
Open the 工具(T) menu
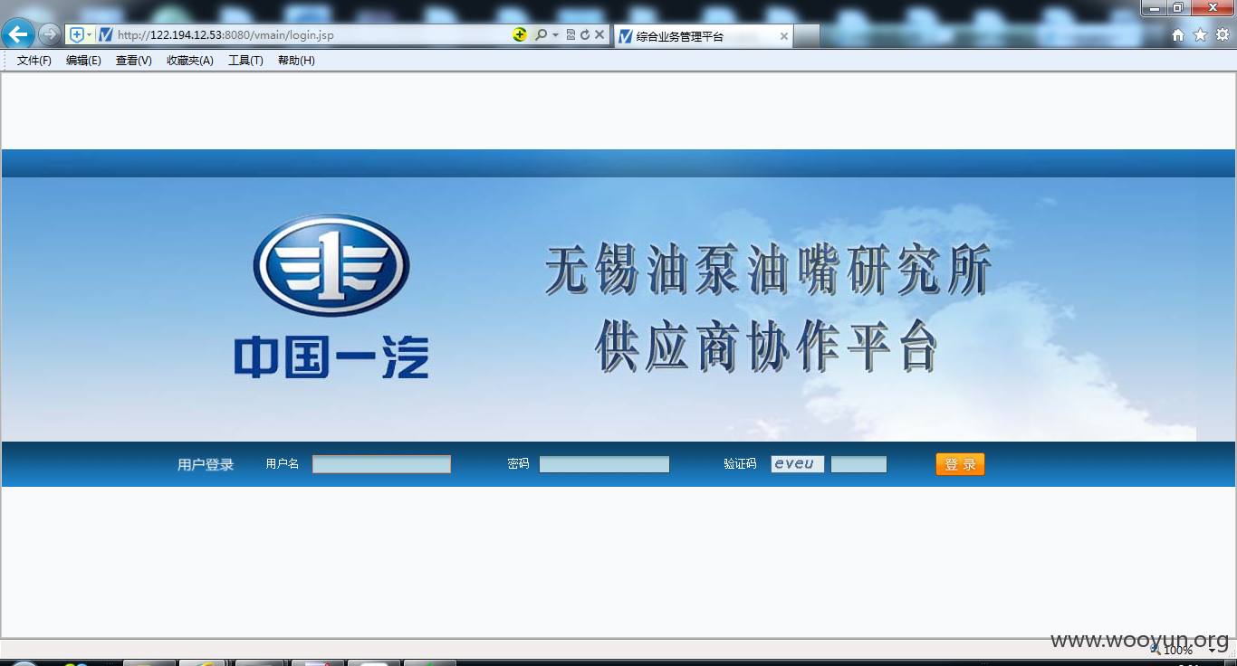[x=245, y=61]
